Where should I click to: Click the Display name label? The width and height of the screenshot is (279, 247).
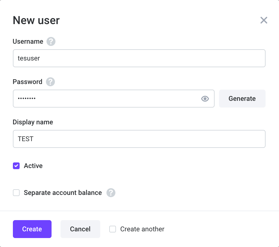coord(33,122)
